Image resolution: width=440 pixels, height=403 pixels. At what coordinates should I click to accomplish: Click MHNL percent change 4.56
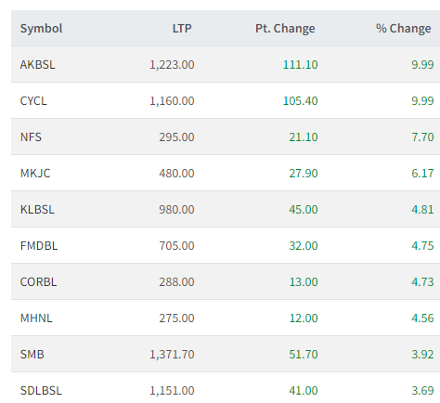click(422, 318)
